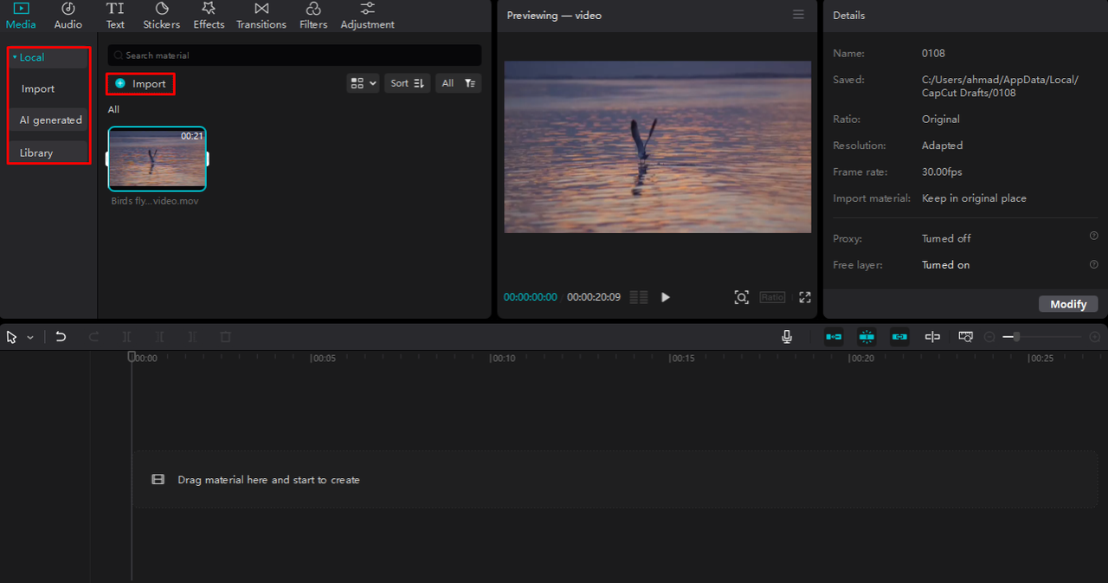The height and width of the screenshot is (583, 1108).
Task: Toggle auto snapping
Action: click(x=866, y=337)
